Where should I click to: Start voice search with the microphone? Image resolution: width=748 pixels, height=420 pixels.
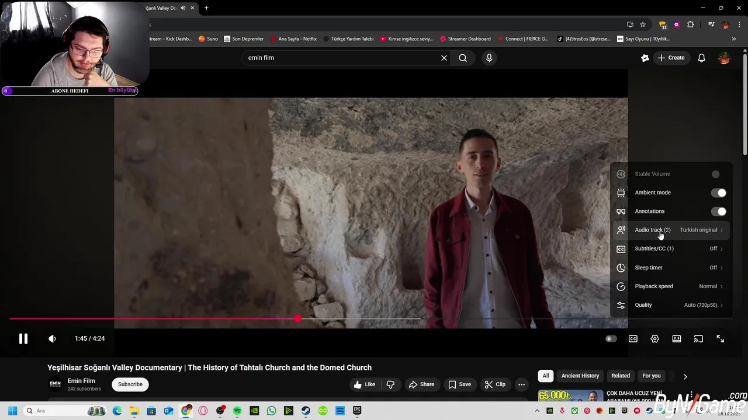pyautogui.click(x=489, y=58)
